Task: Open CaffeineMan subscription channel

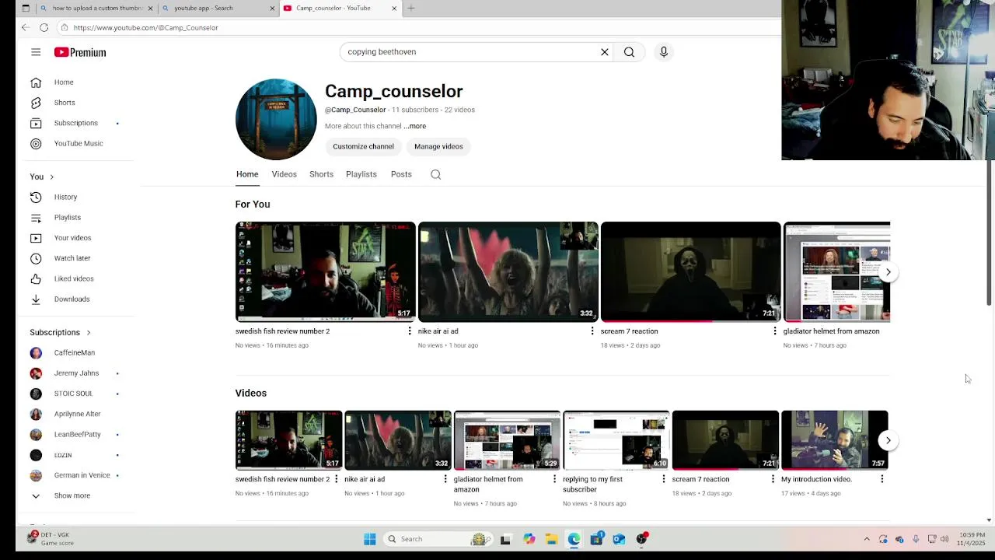Action: click(x=75, y=353)
